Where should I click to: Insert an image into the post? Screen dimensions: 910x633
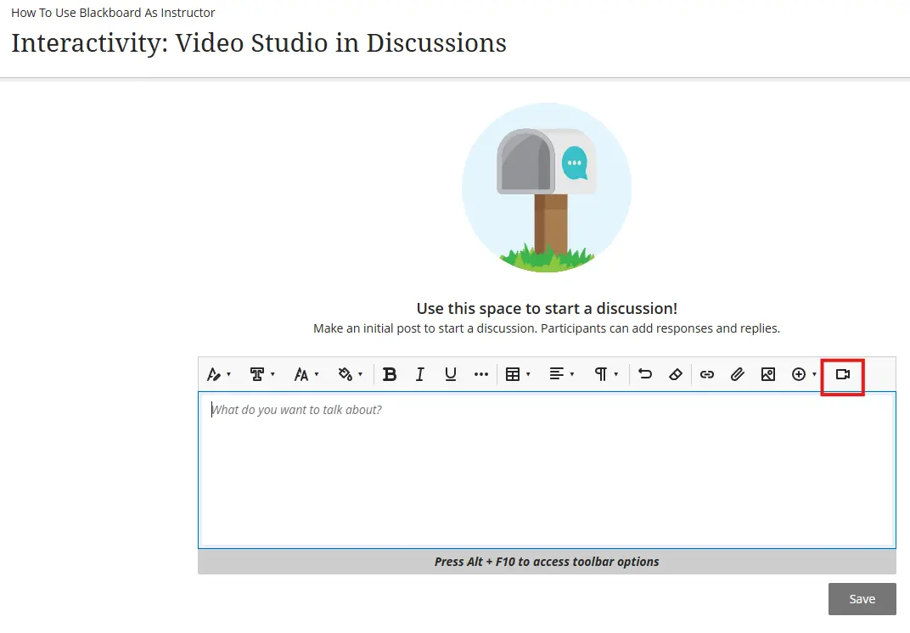pos(767,374)
